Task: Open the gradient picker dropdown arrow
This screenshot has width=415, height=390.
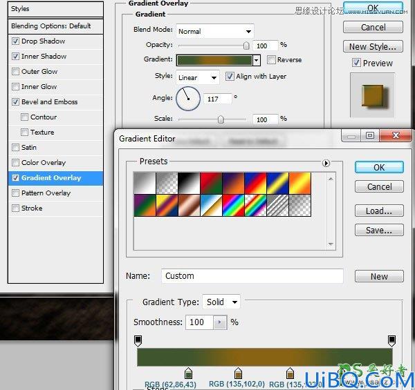Action: coord(256,61)
